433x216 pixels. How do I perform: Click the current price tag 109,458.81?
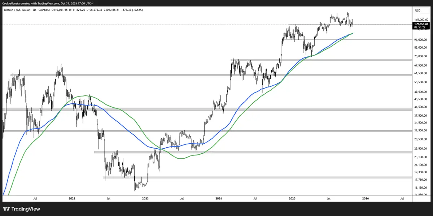(421, 24)
